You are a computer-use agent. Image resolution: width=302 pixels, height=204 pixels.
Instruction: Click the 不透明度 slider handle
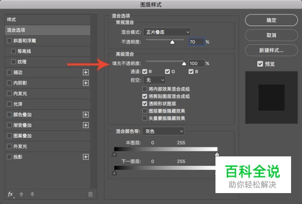[x=172, y=42]
